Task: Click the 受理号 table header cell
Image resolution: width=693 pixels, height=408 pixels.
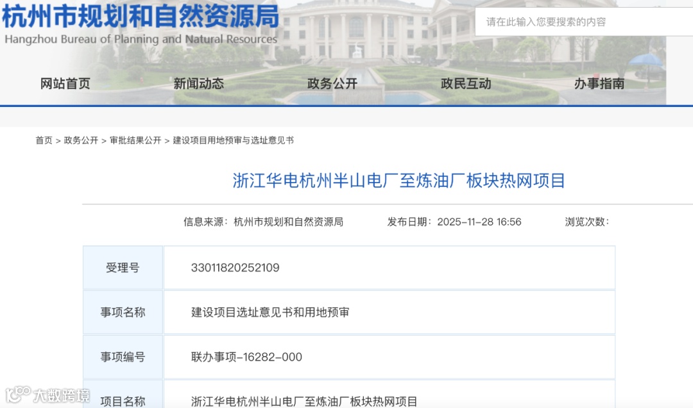Action: [123, 268]
